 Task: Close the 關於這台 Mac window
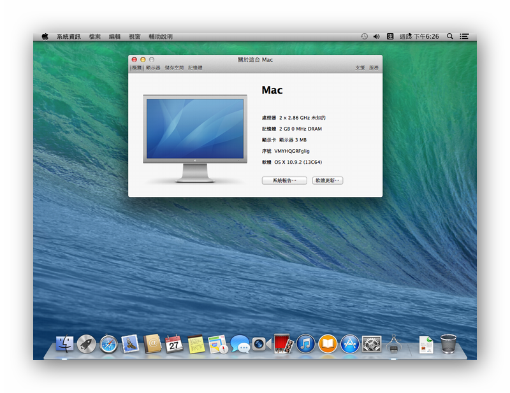point(135,59)
